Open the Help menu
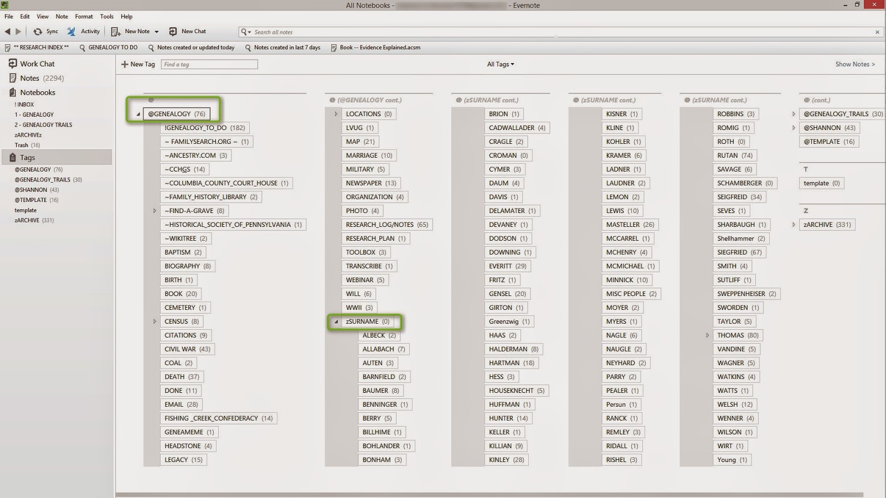This screenshot has width=886, height=498. (127, 17)
